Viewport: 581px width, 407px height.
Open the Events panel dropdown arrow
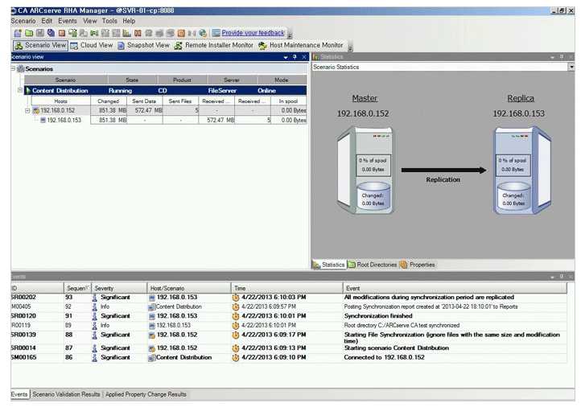click(553, 277)
